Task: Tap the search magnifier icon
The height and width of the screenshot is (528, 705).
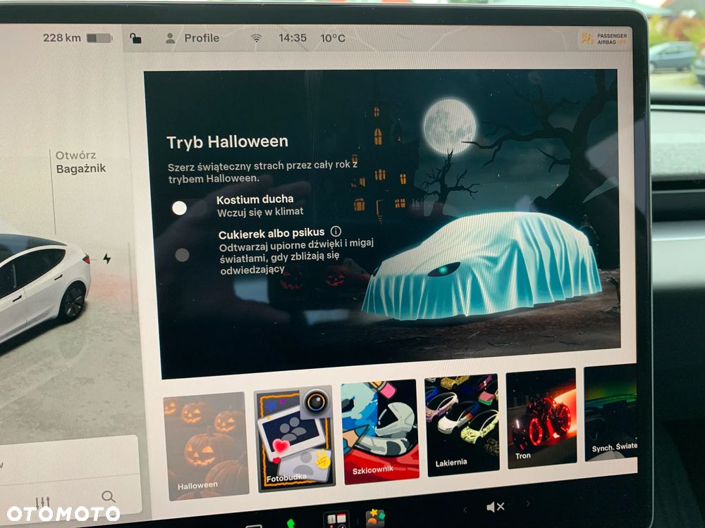Action: (x=109, y=496)
